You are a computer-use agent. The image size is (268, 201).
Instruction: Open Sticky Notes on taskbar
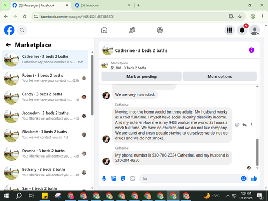(x=44, y=196)
